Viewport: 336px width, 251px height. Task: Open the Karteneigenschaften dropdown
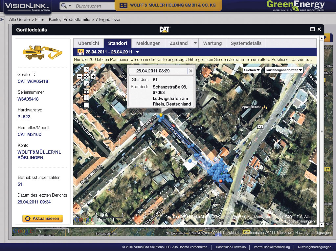tap(284, 70)
